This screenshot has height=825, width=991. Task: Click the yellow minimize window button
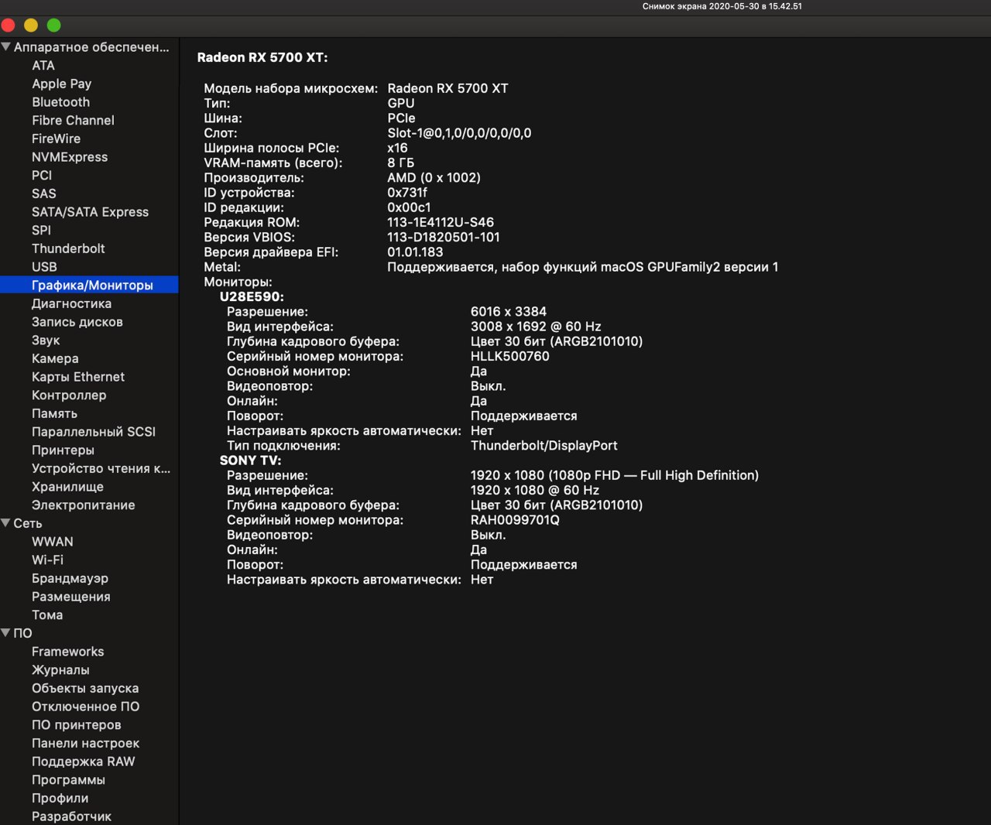(31, 25)
